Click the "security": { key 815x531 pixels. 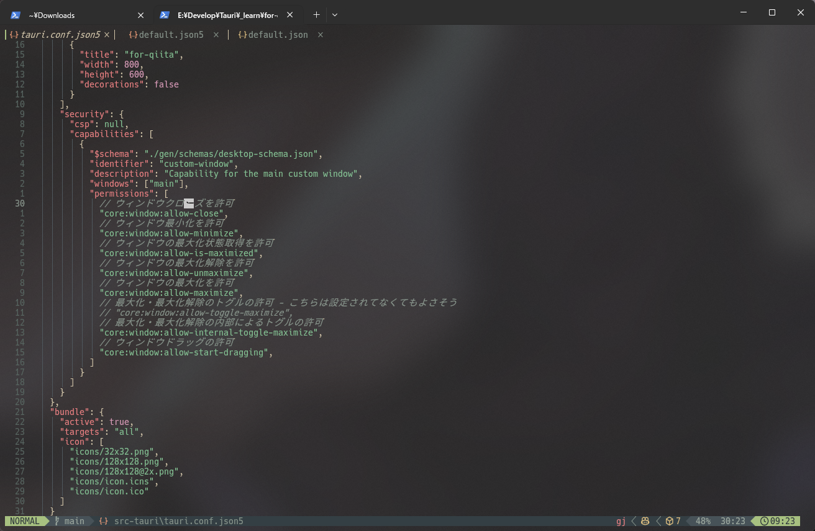[x=92, y=114]
